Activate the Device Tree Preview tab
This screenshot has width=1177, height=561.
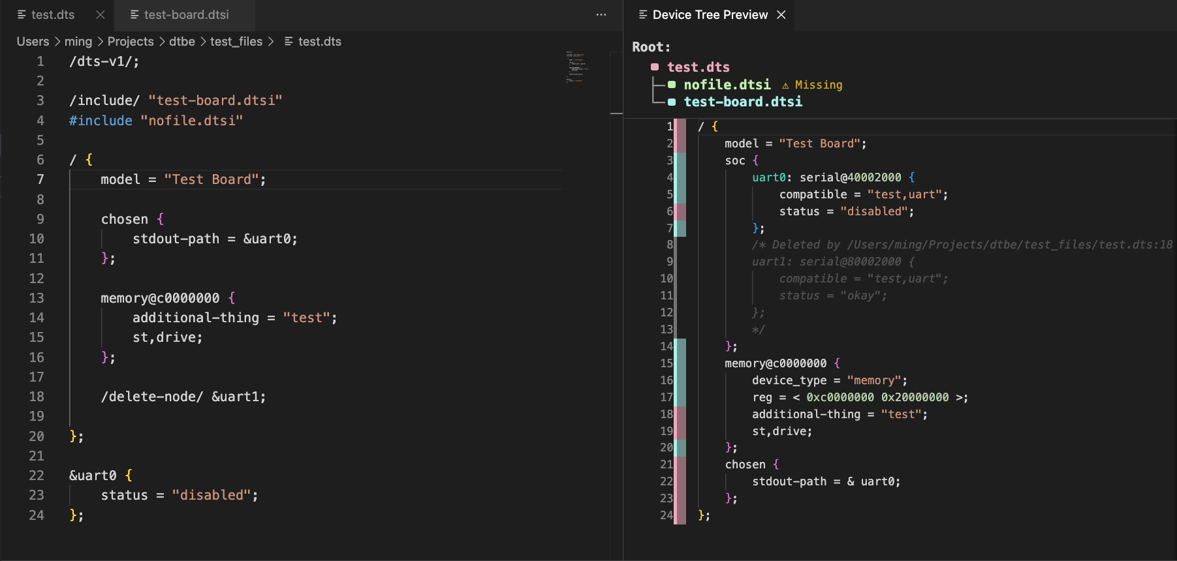(x=710, y=14)
